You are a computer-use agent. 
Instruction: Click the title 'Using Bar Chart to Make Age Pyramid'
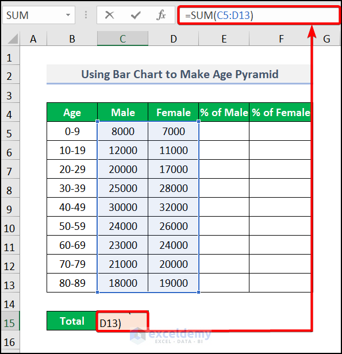pyautogui.click(x=180, y=74)
